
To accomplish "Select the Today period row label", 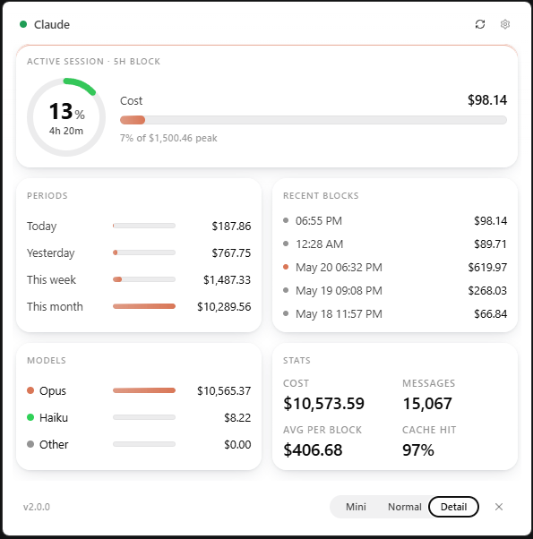I will tap(42, 227).
